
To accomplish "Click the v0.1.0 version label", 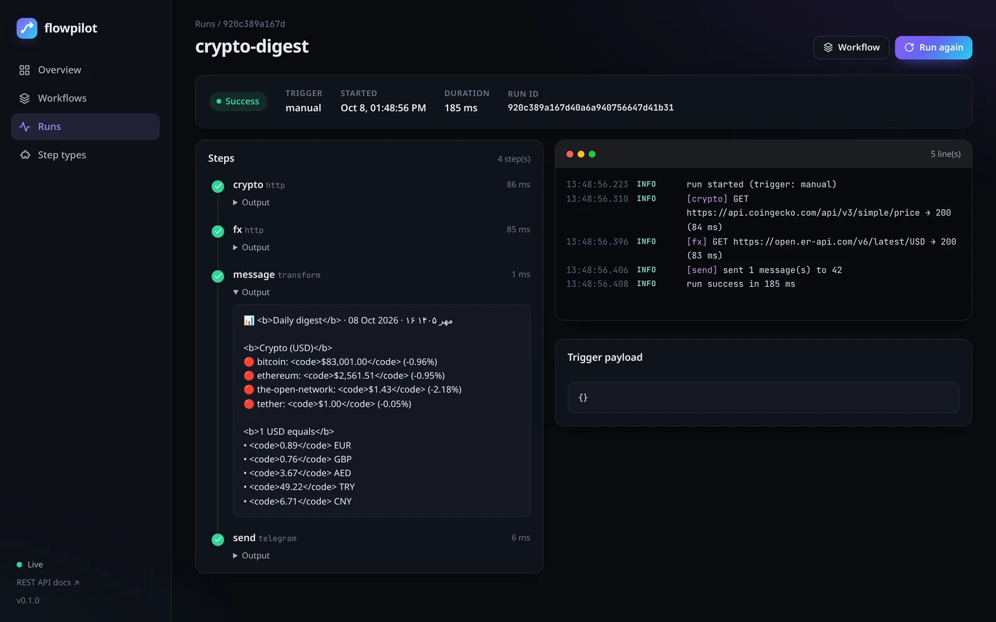I will 28,601.
